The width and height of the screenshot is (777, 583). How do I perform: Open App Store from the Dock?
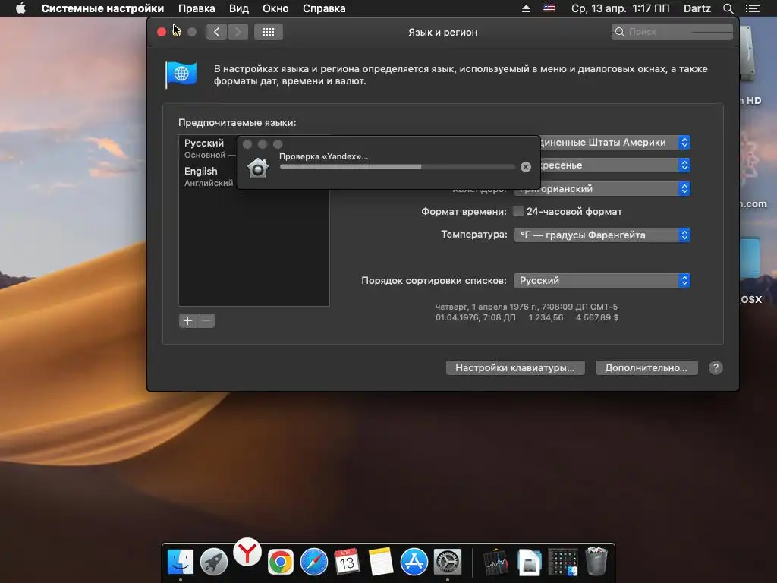click(414, 562)
